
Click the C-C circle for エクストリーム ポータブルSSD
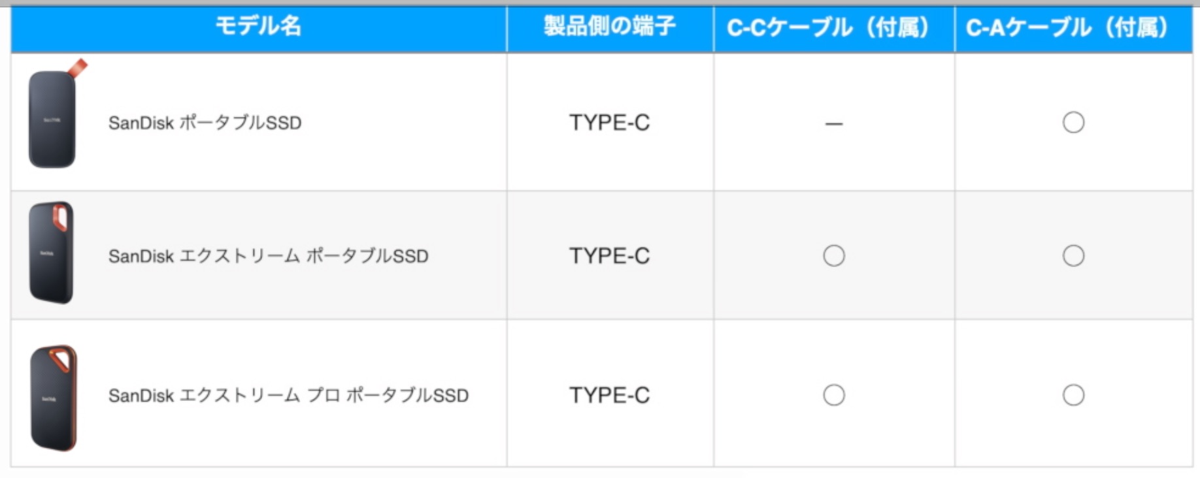pos(834,255)
